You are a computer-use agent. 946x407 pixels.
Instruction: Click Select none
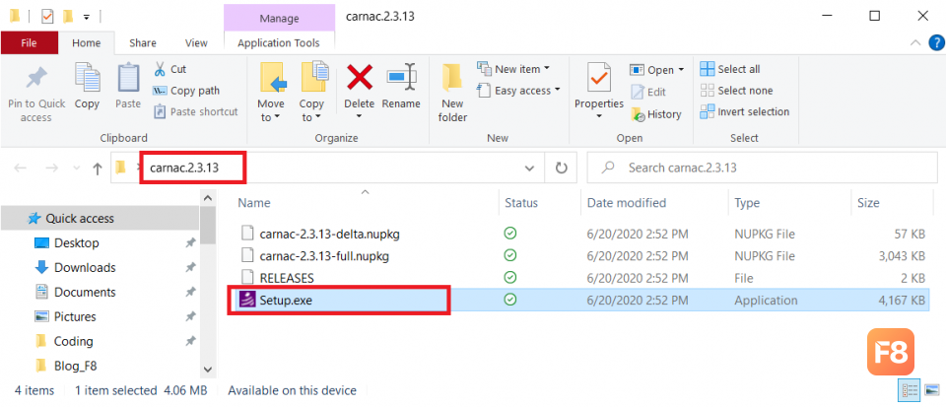(737, 91)
